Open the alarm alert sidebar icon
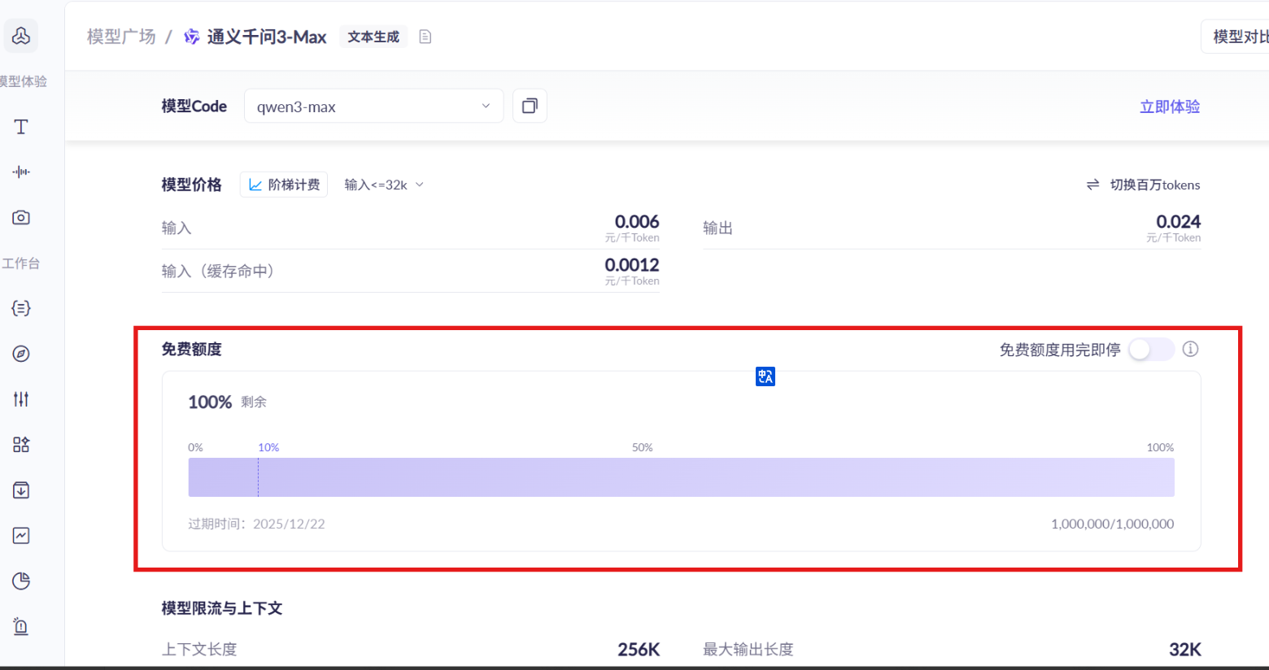Screen dimensions: 1269x670 pos(21,627)
